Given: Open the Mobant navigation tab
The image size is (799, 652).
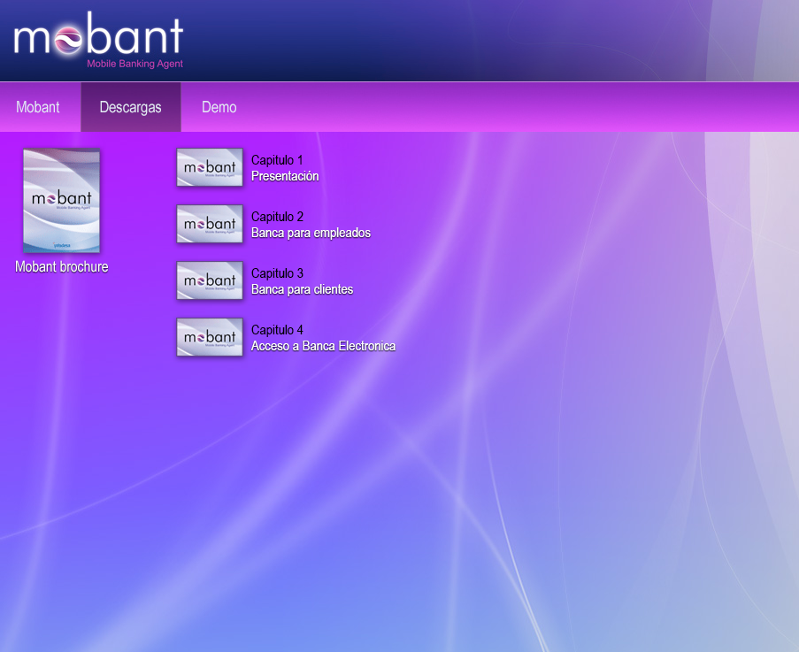Looking at the screenshot, I should pos(38,107).
